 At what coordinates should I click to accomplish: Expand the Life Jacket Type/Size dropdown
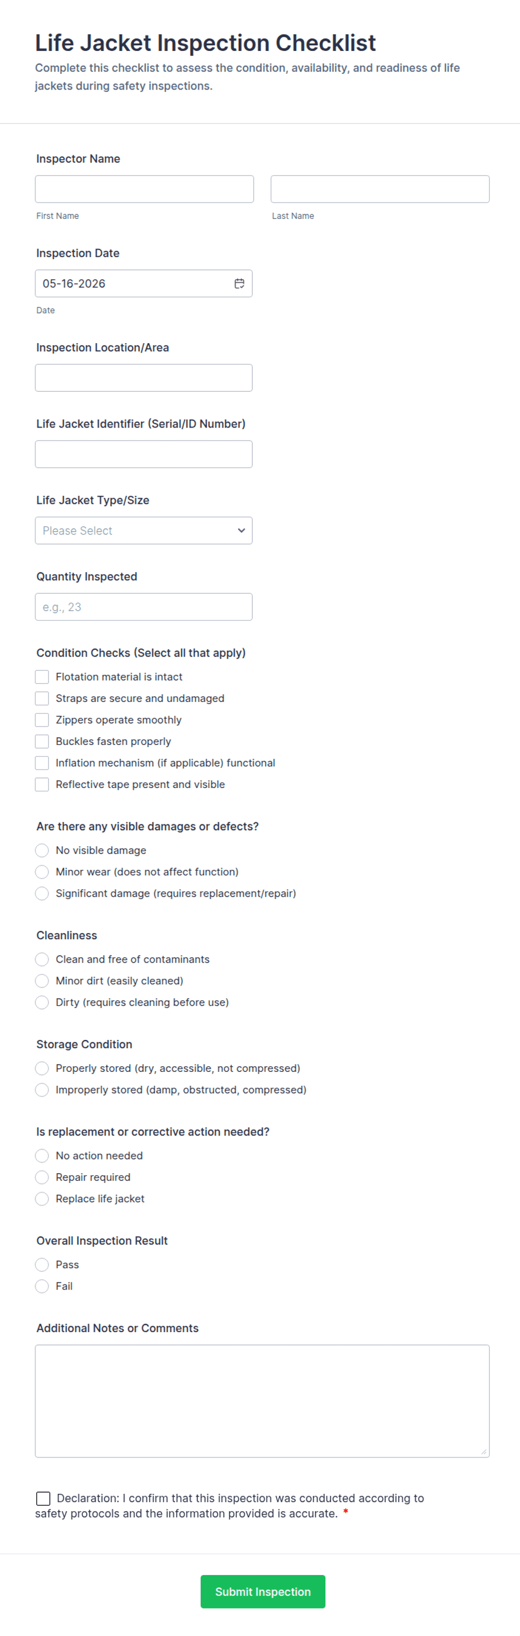point(143,530)
